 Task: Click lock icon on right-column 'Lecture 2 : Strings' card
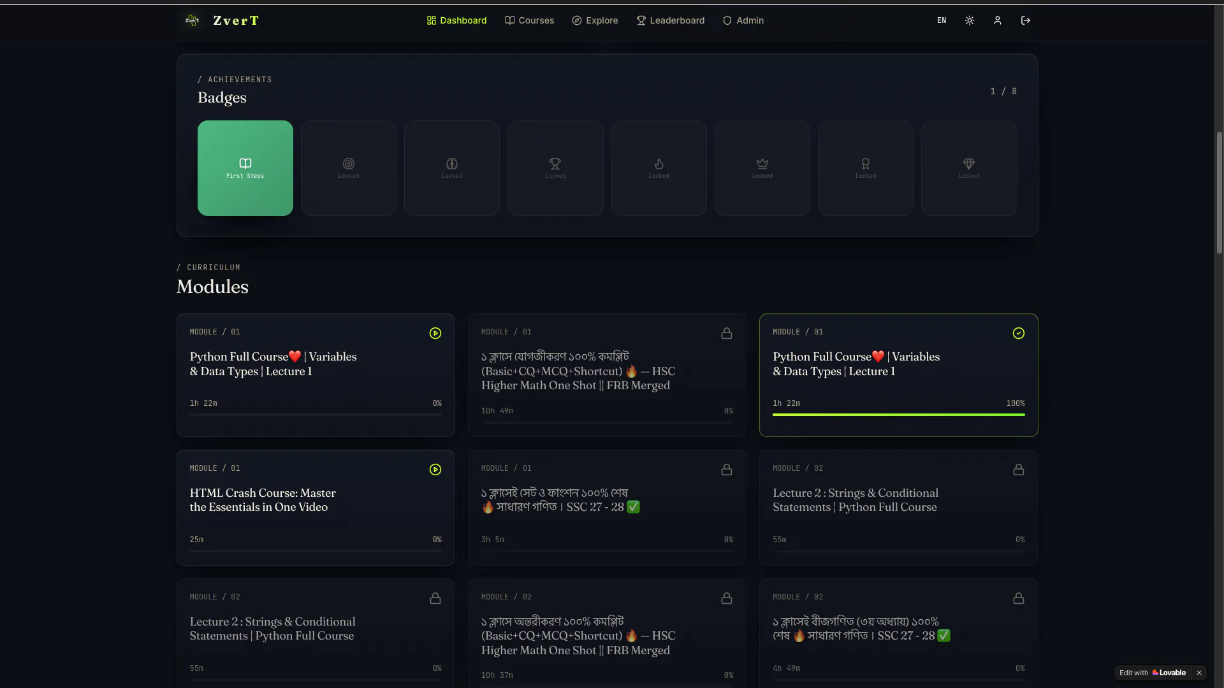point(1019,469)
